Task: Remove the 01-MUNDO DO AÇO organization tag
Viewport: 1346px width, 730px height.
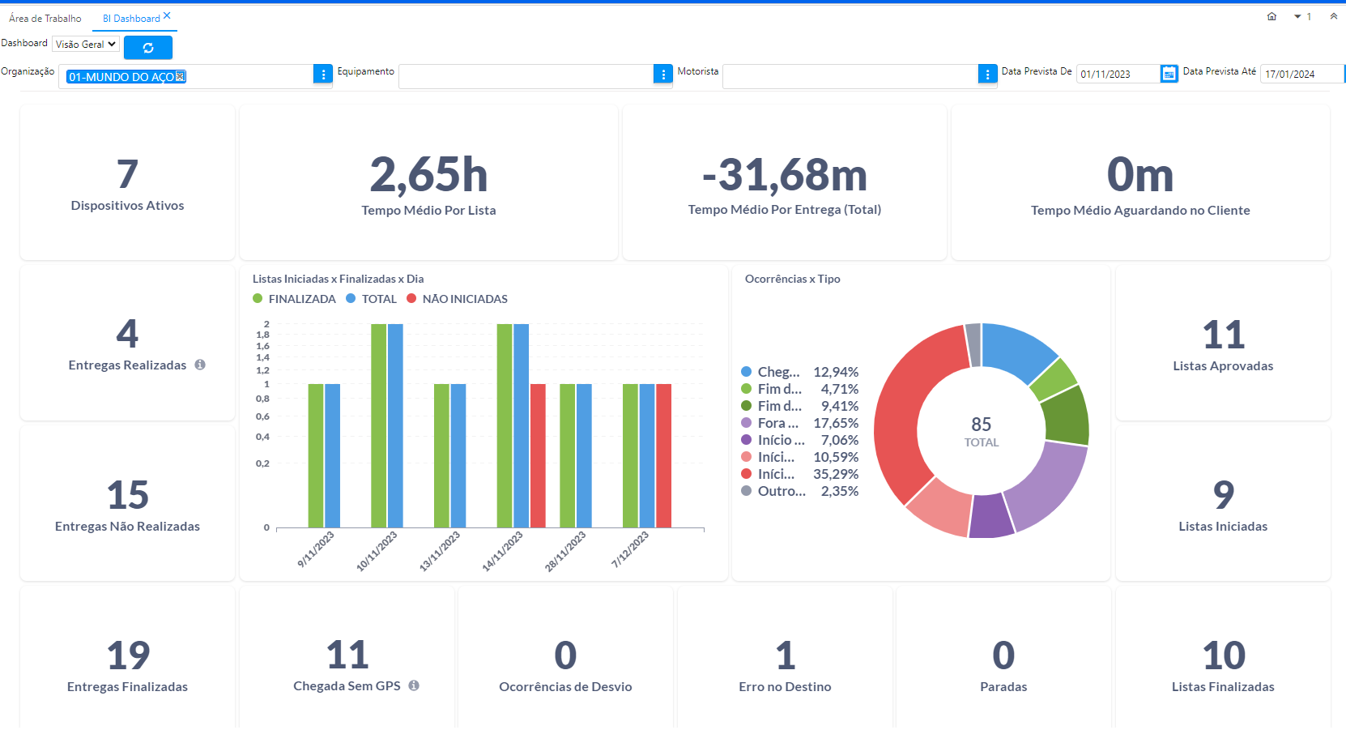Action: 181,76
